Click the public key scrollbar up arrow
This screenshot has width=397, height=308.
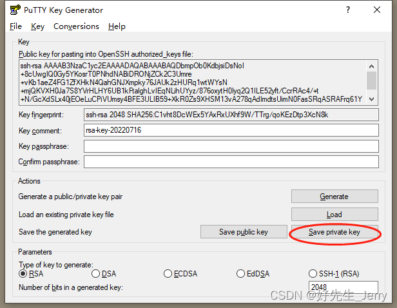[372, 66]
